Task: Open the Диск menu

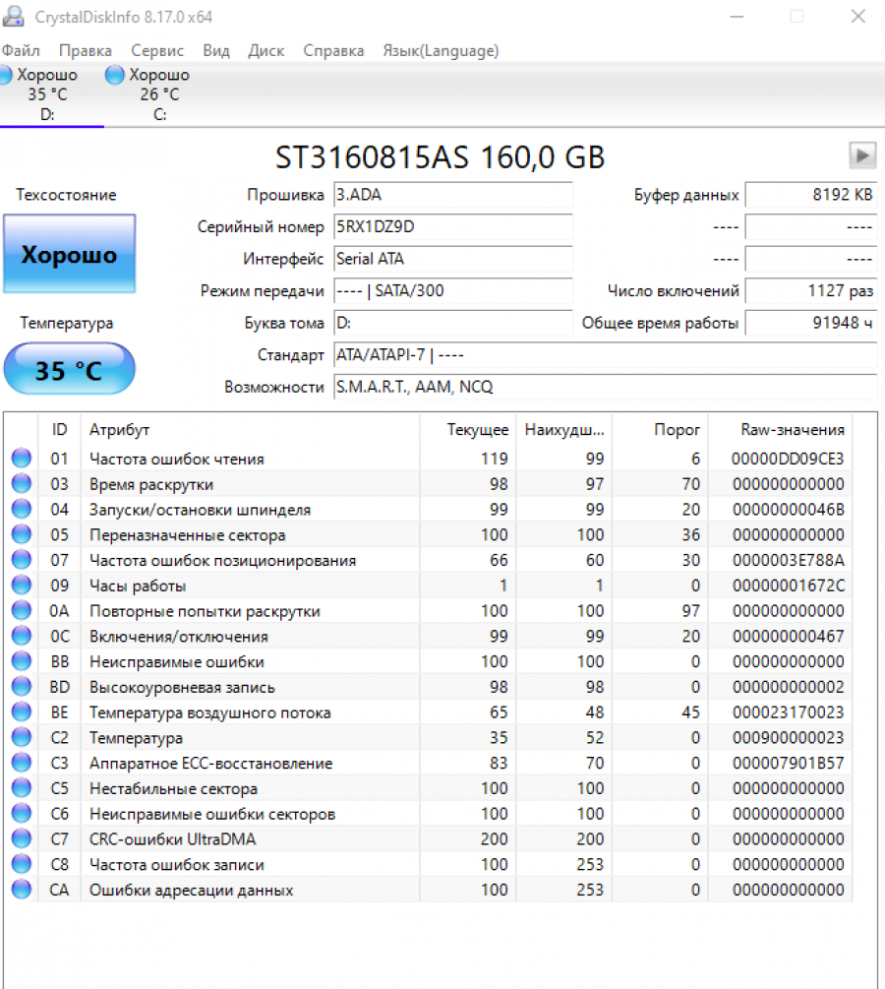Action: (266, 50)
